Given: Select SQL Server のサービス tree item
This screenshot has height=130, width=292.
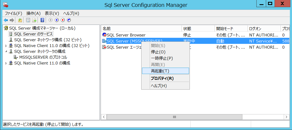Looking at the screenshot, I should (x=34, y=34).
